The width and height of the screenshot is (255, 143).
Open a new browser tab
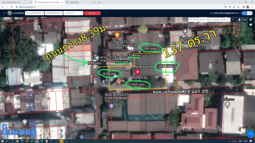click(99, 2)
